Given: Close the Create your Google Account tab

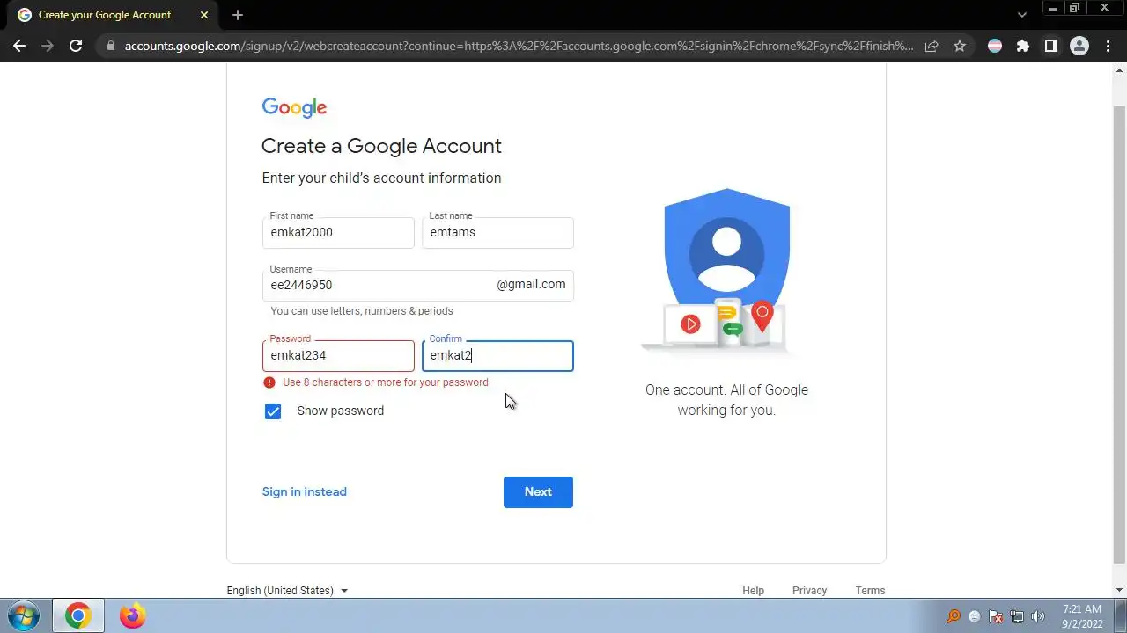Looking at the screenshot, I should (x=204, y=15).
